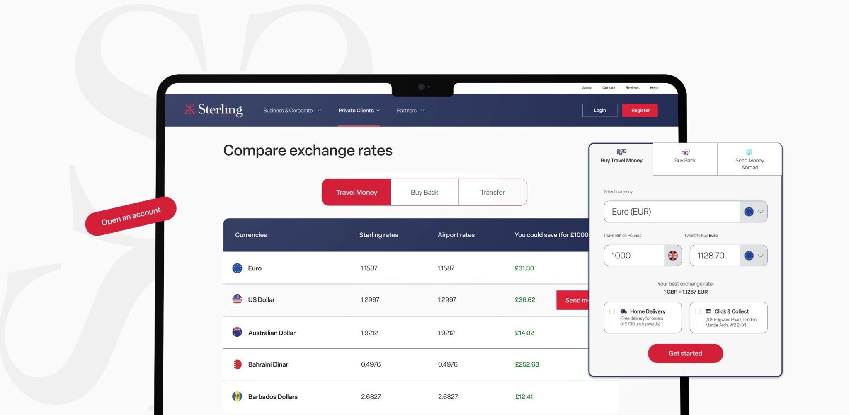Click the £31.30 savings value
The image size is (849, 415).
524,268
